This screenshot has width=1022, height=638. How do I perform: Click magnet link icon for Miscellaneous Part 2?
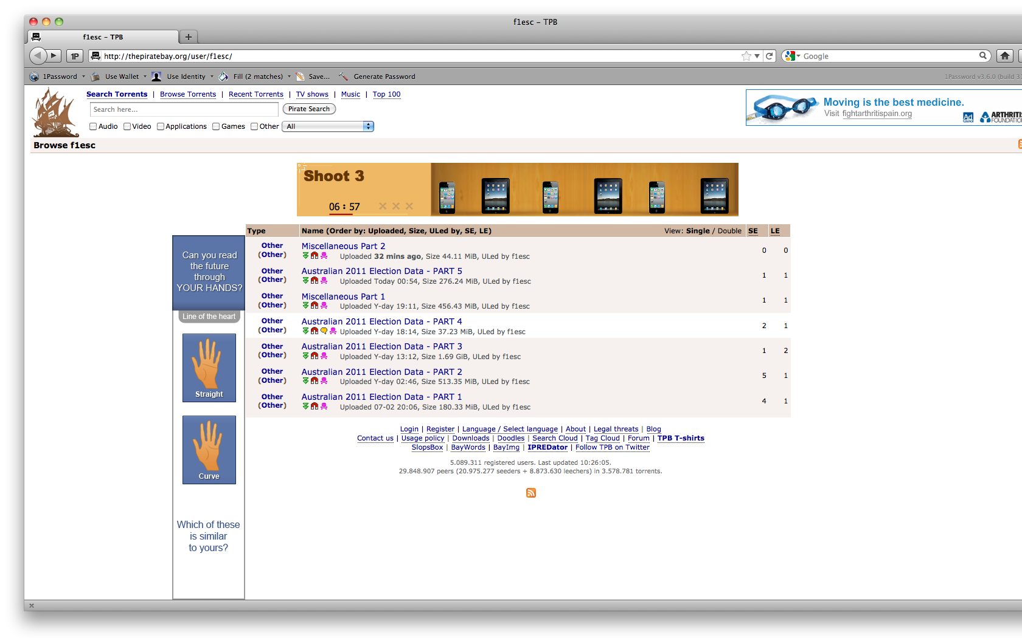(315, 256)
